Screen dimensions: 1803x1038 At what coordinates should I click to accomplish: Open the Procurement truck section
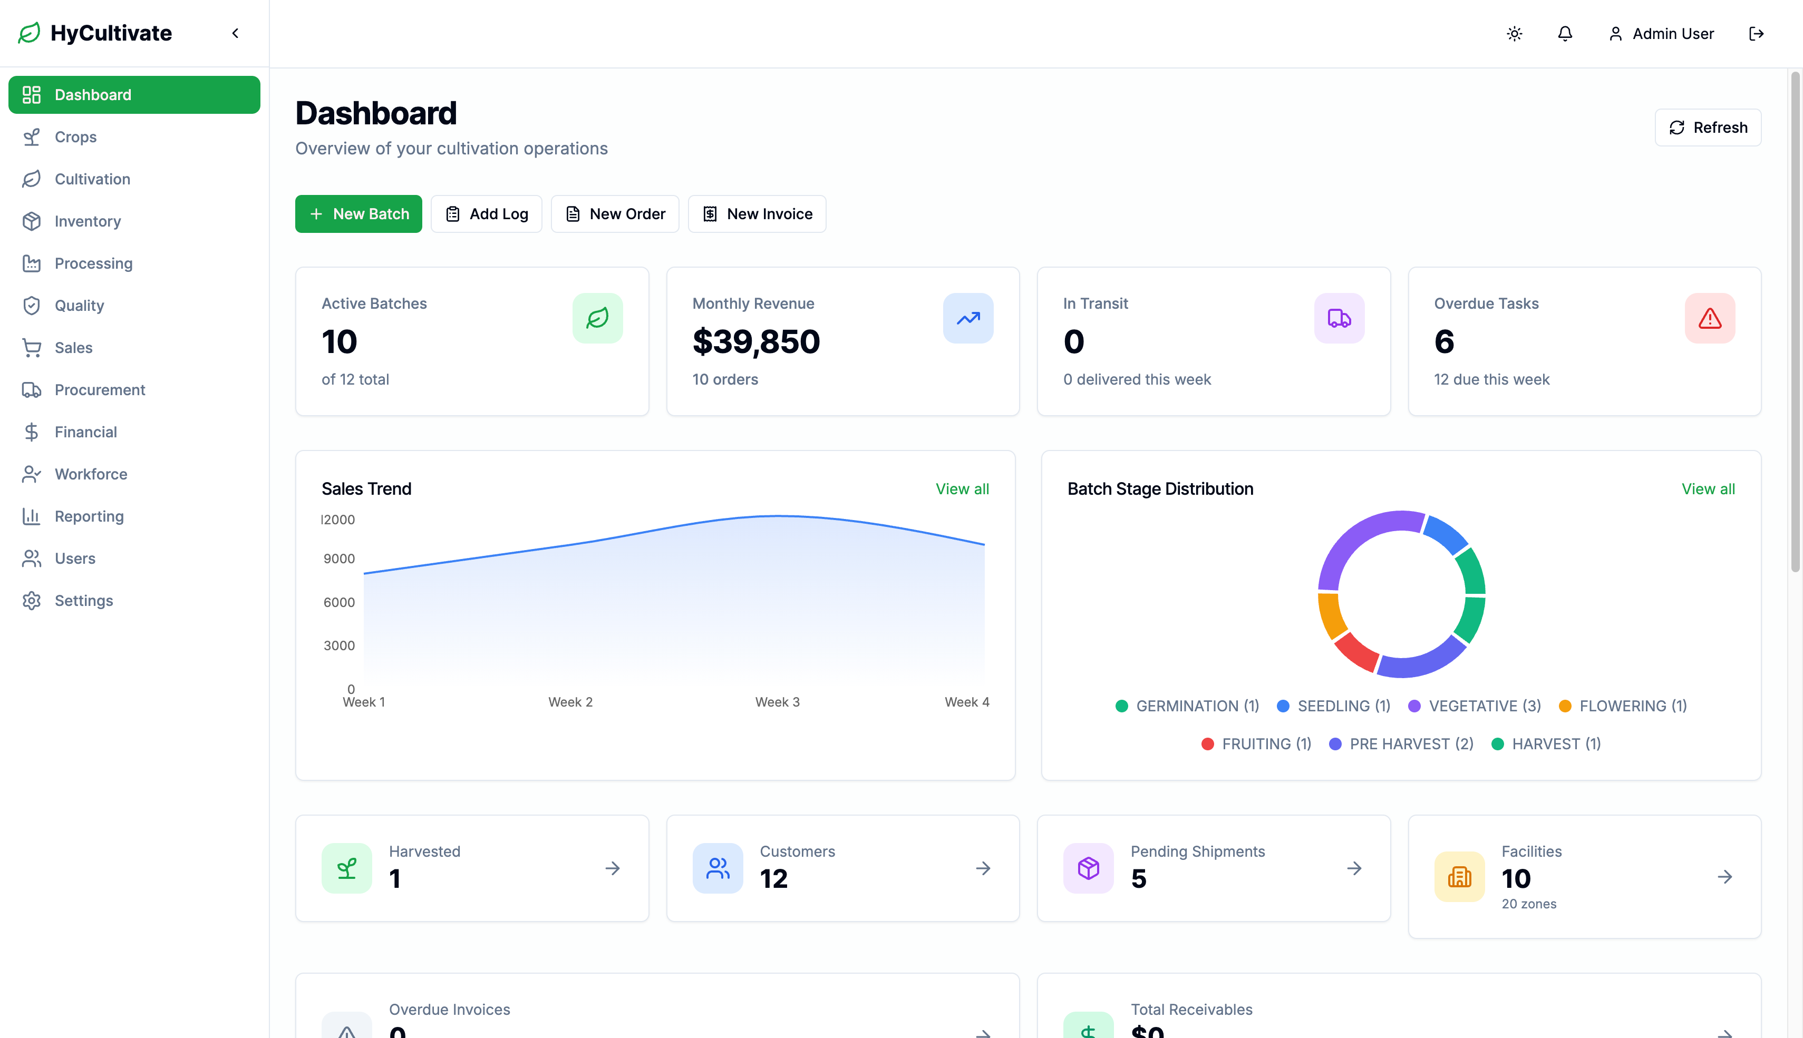[x=99, y=389]
